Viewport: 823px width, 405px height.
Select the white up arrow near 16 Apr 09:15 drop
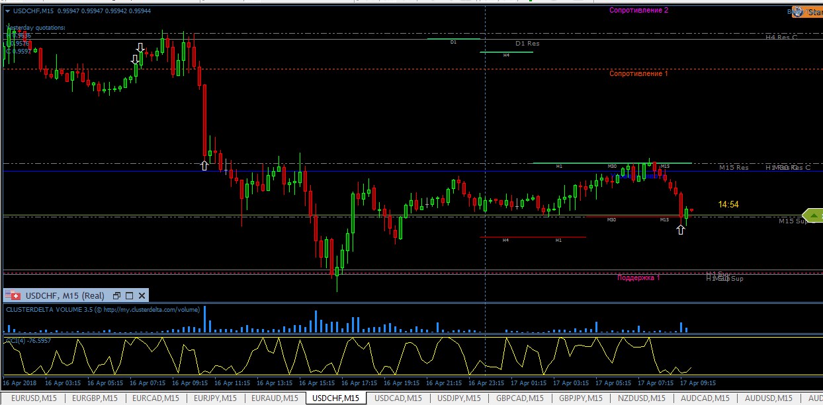[x=204, y=165]
